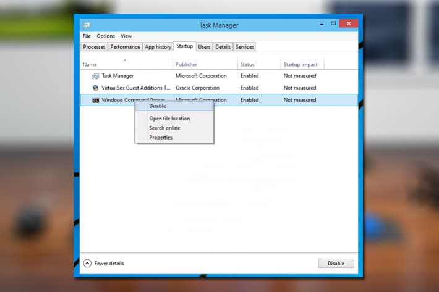This screenshot has width=439, height=292.
Task: Collapse view with Fewer details arrow
Action: click(87, 263)
